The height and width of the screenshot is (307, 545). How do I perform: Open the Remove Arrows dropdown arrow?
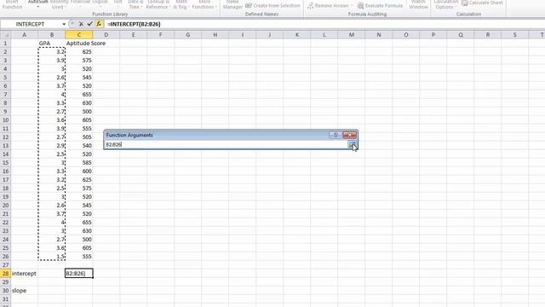352,6
